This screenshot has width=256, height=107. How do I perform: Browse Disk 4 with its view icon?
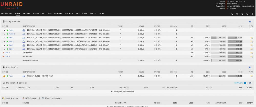tap(252, 49)
